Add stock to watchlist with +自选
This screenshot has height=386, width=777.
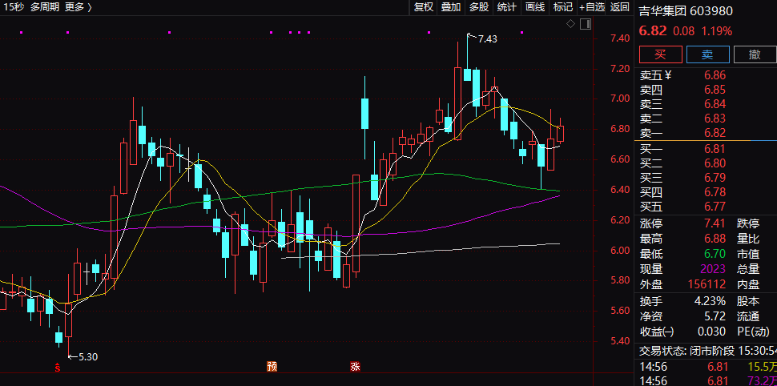pyautogui.click(x=592, y=7)
